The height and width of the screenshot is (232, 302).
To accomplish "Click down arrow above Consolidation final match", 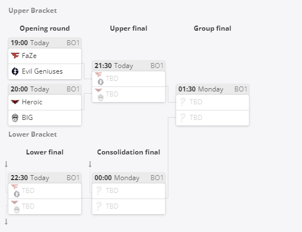I will (90, 164).
